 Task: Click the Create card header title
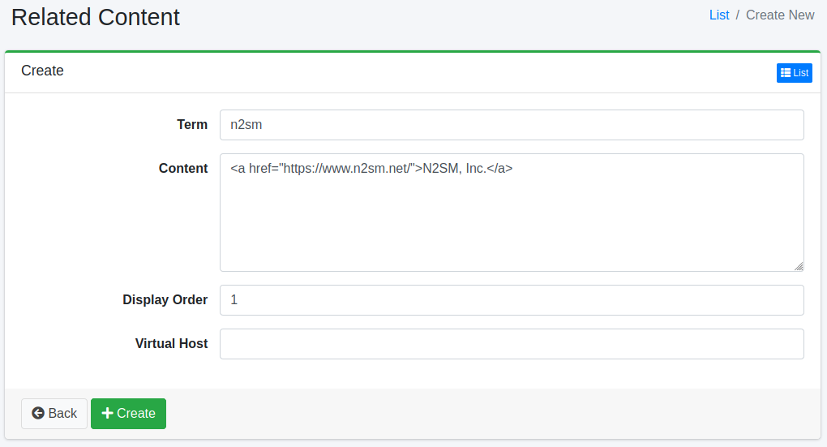42,71
